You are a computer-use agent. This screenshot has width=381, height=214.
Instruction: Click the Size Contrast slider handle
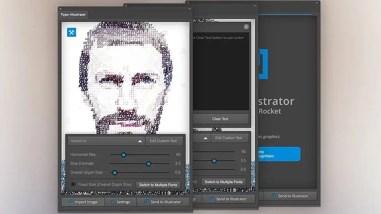(149, 164)
